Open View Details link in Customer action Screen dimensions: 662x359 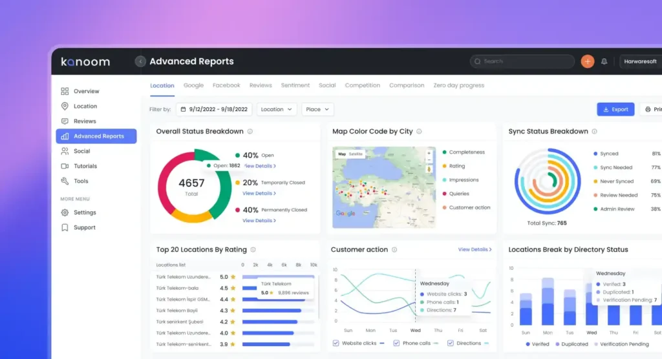pos(475,250)
